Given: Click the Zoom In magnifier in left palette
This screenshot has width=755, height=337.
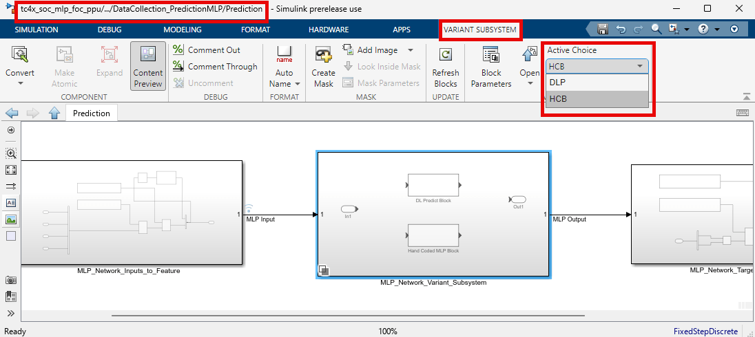Looking at the screenshot, I should coord(10,153).
